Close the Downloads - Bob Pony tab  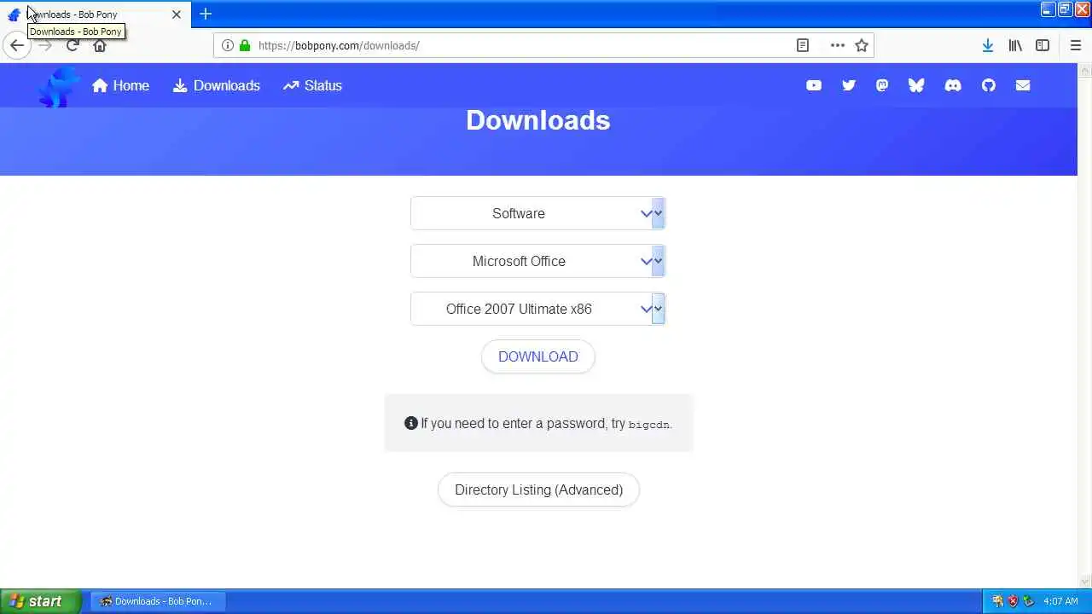point(177,14)
